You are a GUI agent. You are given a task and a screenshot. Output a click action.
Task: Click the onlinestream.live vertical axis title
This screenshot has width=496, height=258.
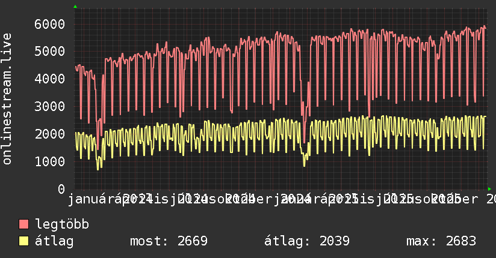point(7,99)
